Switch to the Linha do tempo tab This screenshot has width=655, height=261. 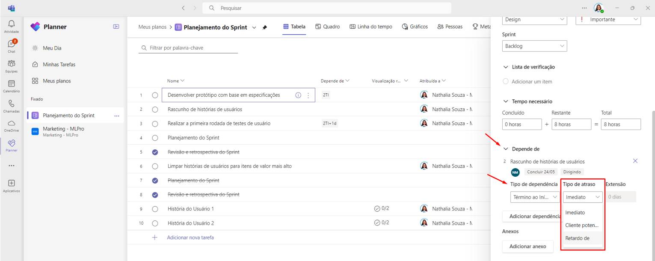[x=371, y=27]
